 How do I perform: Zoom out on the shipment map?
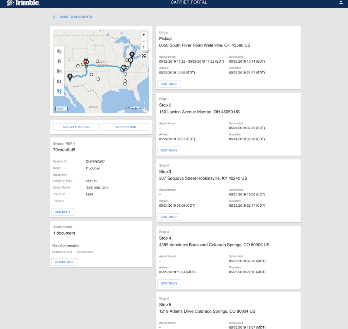pos(144,41)
